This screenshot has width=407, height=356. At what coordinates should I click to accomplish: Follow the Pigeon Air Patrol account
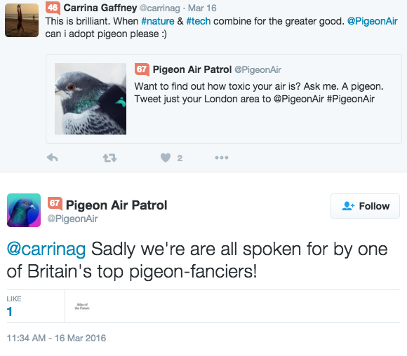pos(365,206)
